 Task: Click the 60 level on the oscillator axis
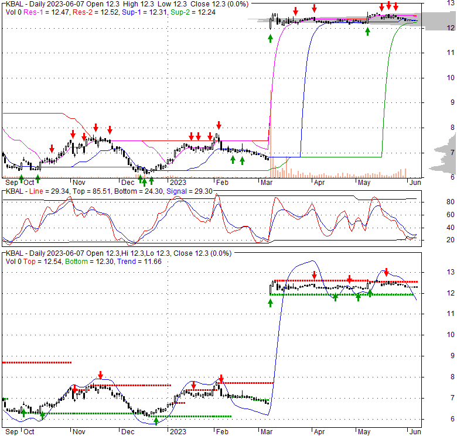(451, 215)
